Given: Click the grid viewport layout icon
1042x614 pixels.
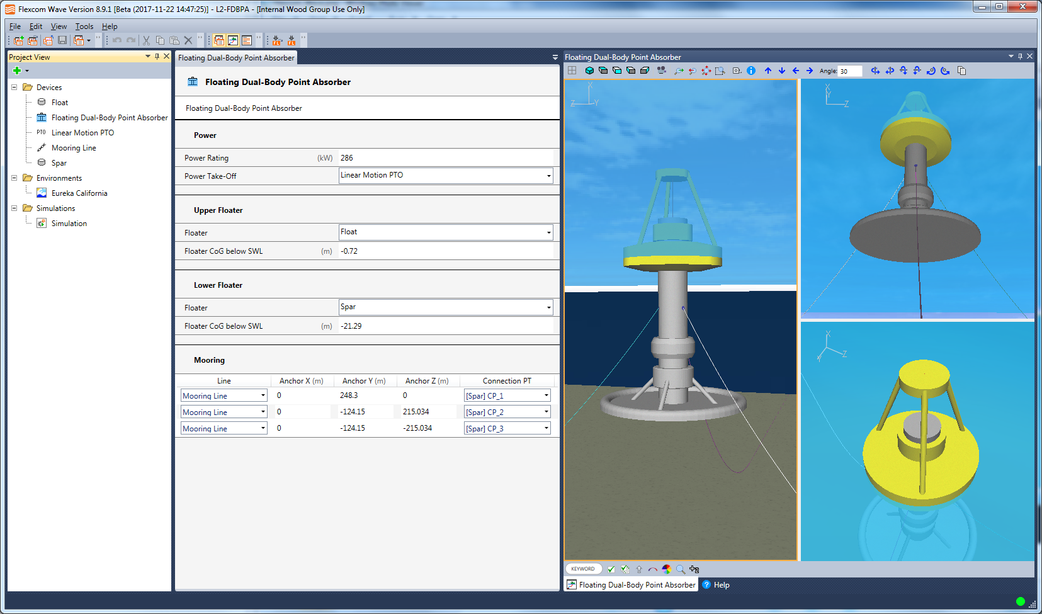Looking at the screenshot, I should (x=572, y=71).
